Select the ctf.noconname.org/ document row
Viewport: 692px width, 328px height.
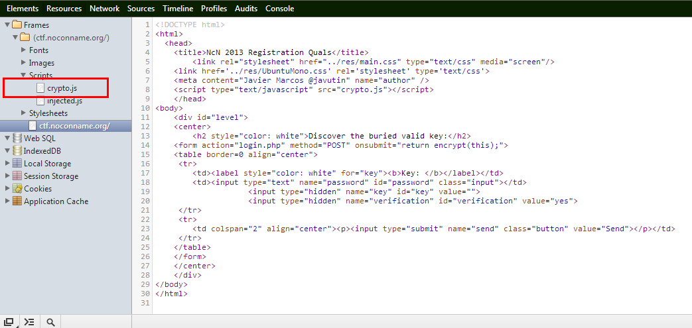point(66,126)
